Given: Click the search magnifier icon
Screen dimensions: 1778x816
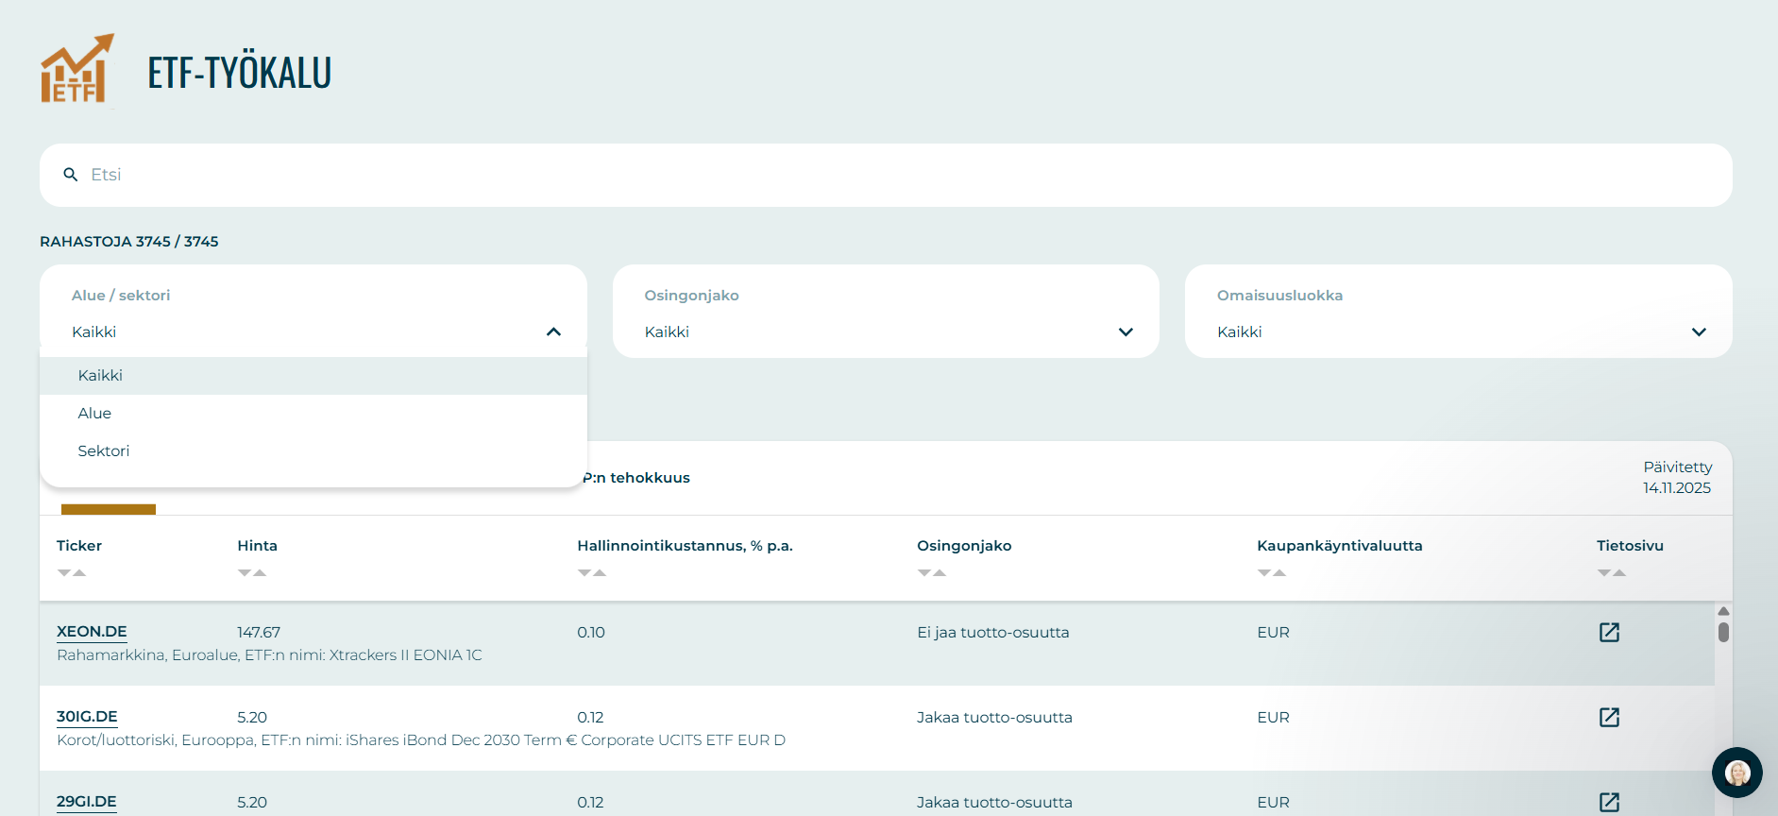Looking at the screenshot, I should (70, 175).
